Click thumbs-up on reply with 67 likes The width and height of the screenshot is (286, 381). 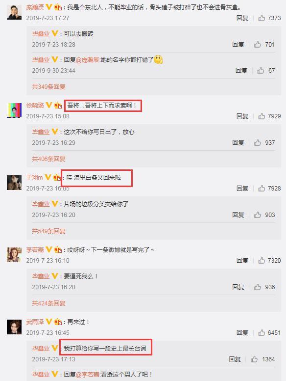(x=261, y=71)
